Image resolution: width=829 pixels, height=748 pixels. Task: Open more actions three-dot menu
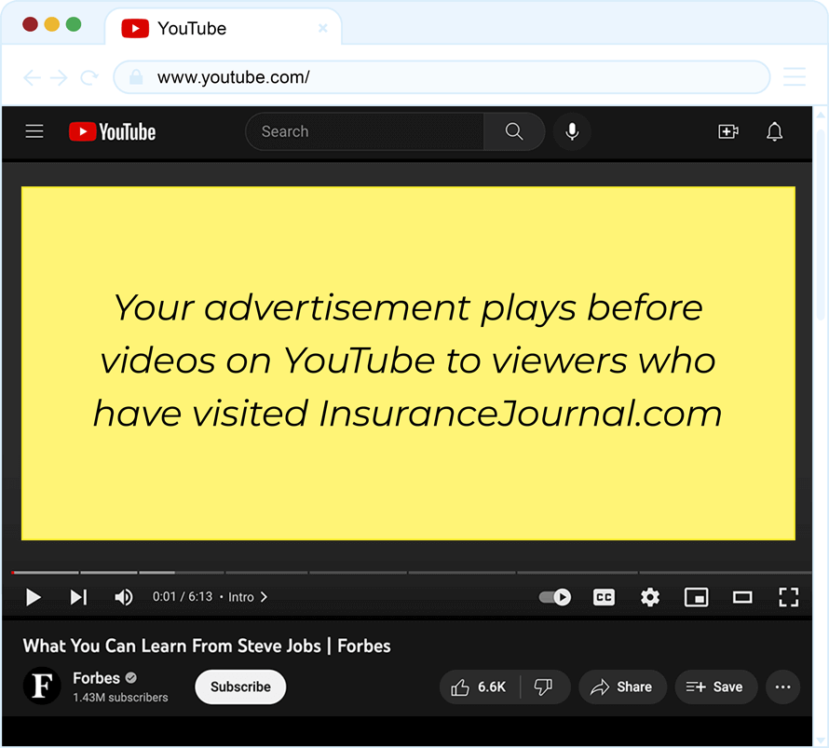[x=782, y=687]
